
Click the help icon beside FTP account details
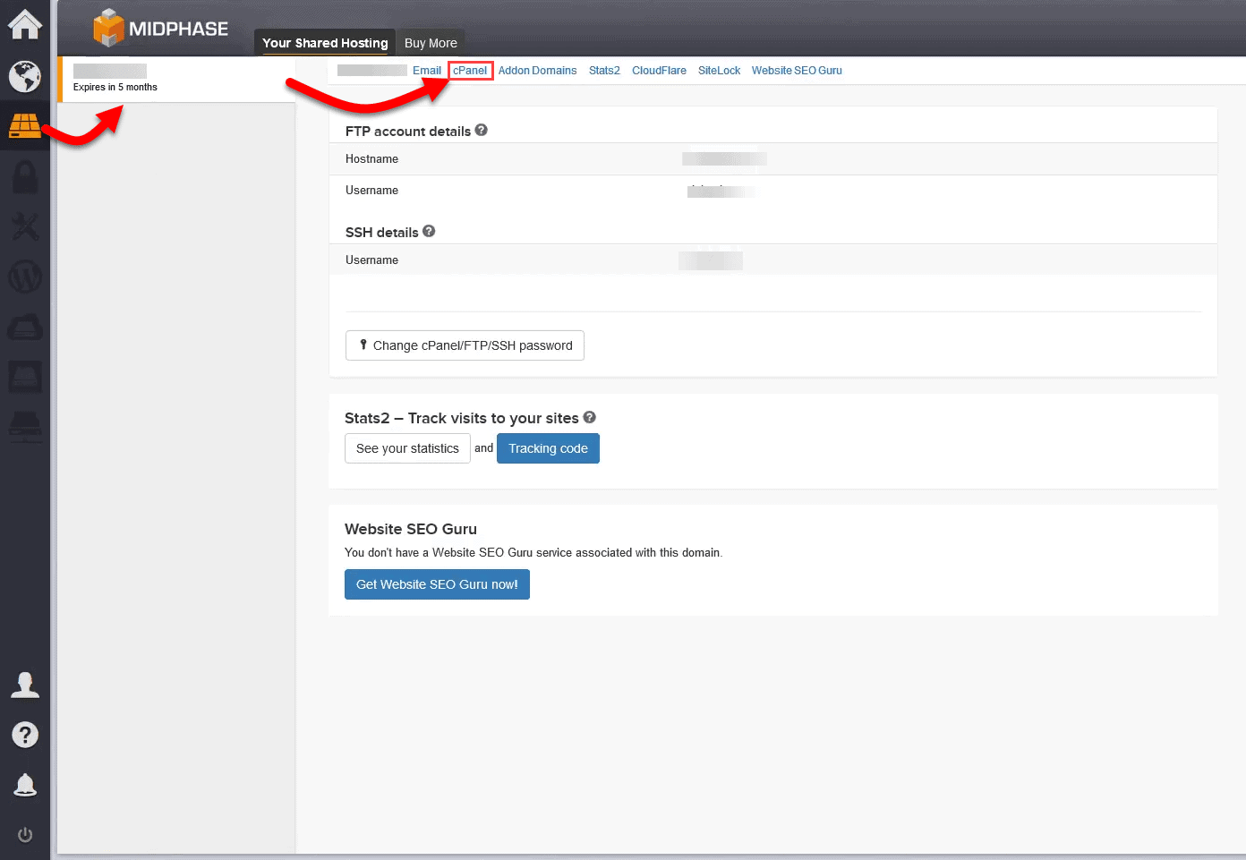click(482, 130)
